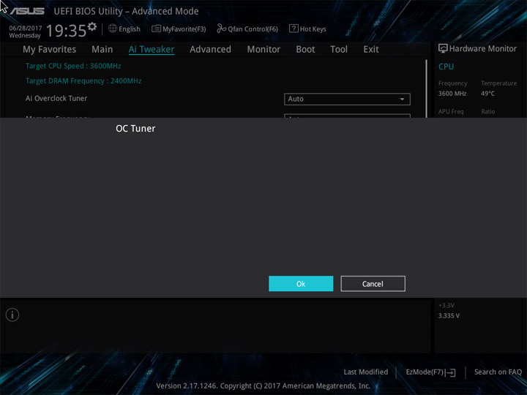Change language via English label

coord(130,29)
